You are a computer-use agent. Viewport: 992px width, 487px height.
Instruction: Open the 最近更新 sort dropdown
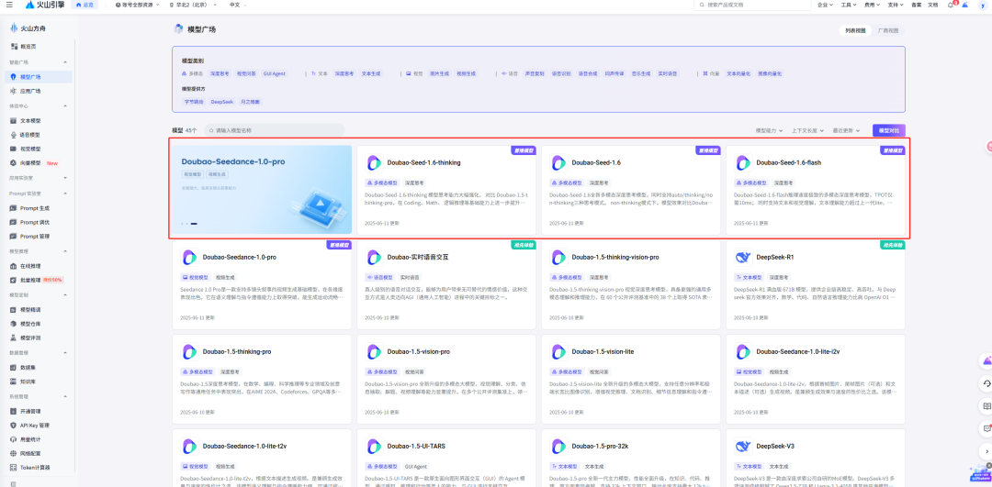[847, 131]
